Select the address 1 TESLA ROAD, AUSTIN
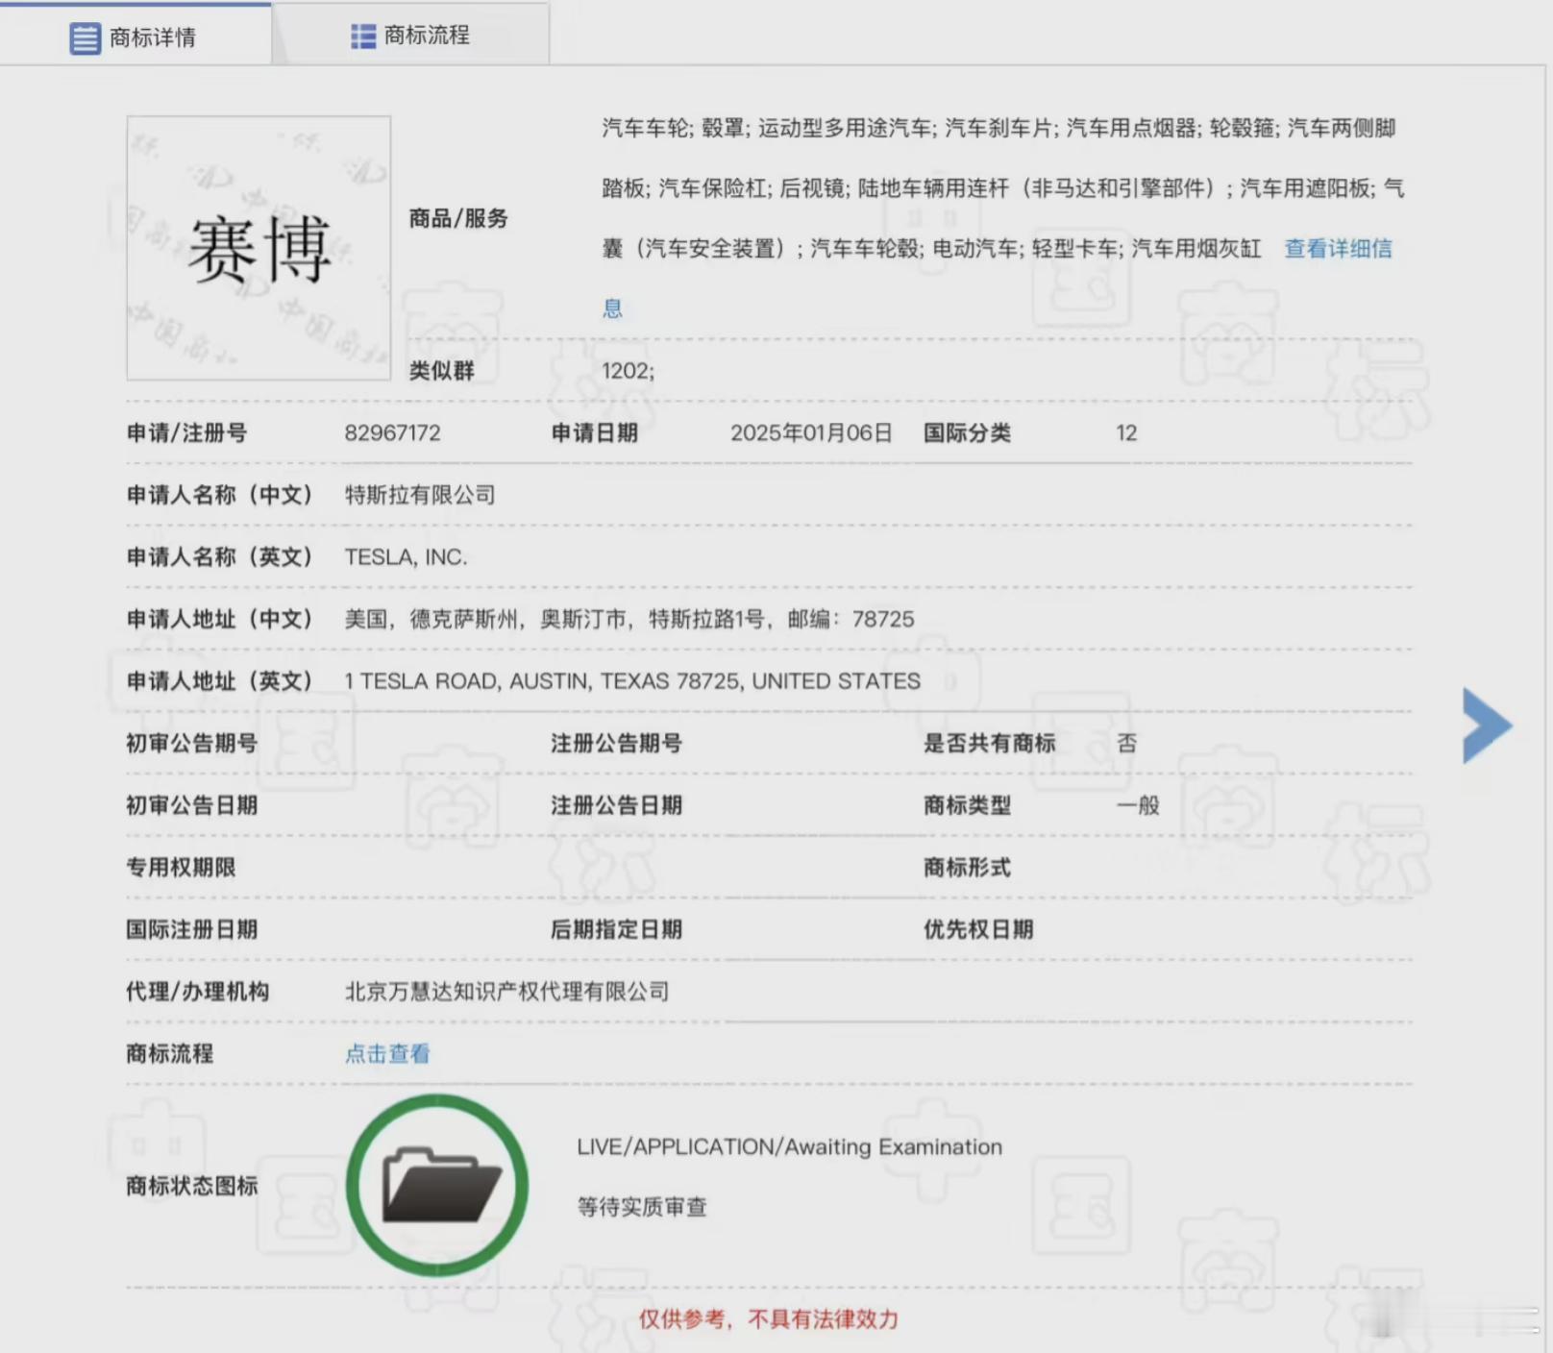Screen dimensions: 1553x1353 [632, 681]
